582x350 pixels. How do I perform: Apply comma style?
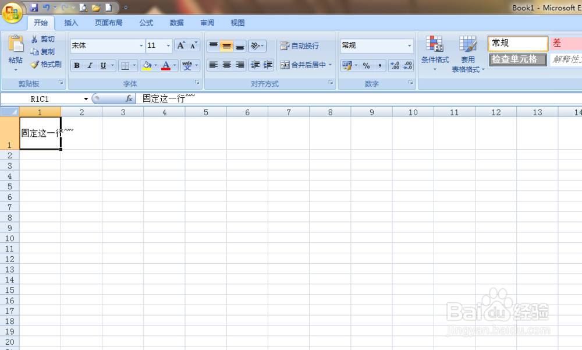(x=379, y=66)
